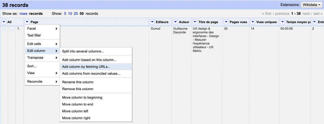The width and height of the screenshot is (324, 124).
Task: Open the All column dropdown
Action: click(x=4, y=22)
